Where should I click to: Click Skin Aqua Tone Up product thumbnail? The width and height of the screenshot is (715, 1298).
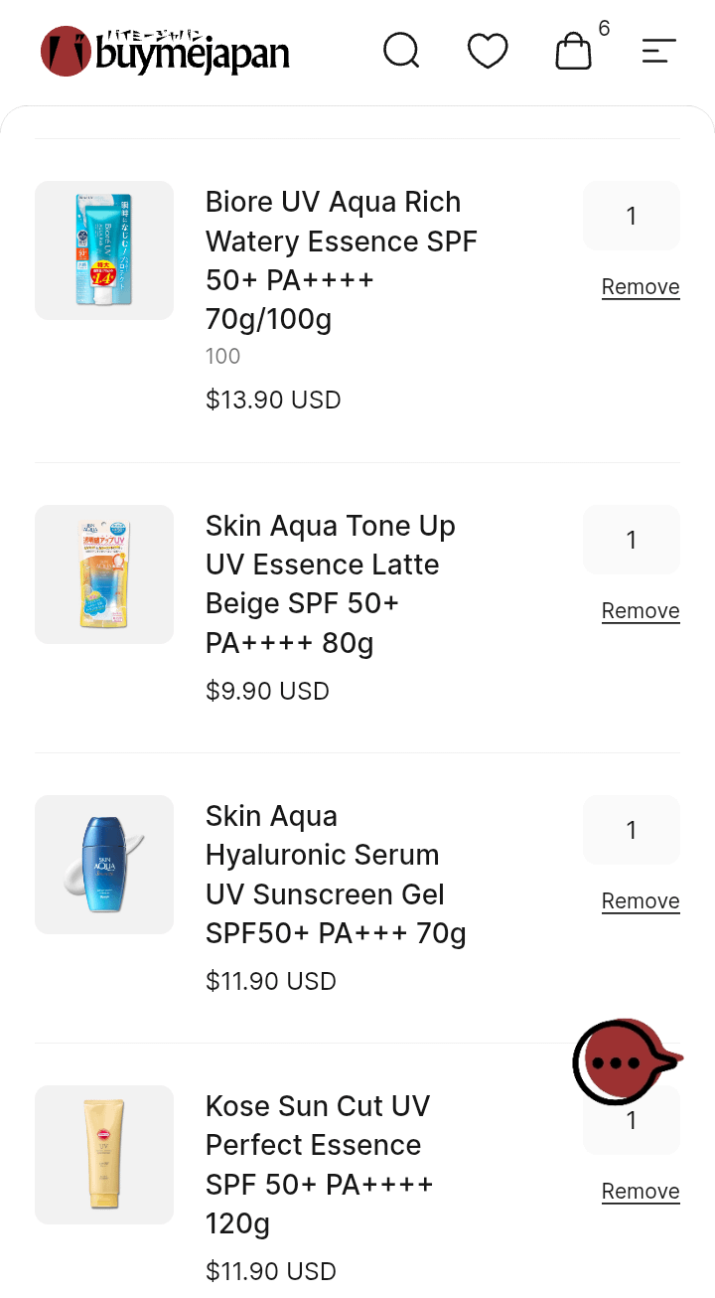tap(104, 574)
